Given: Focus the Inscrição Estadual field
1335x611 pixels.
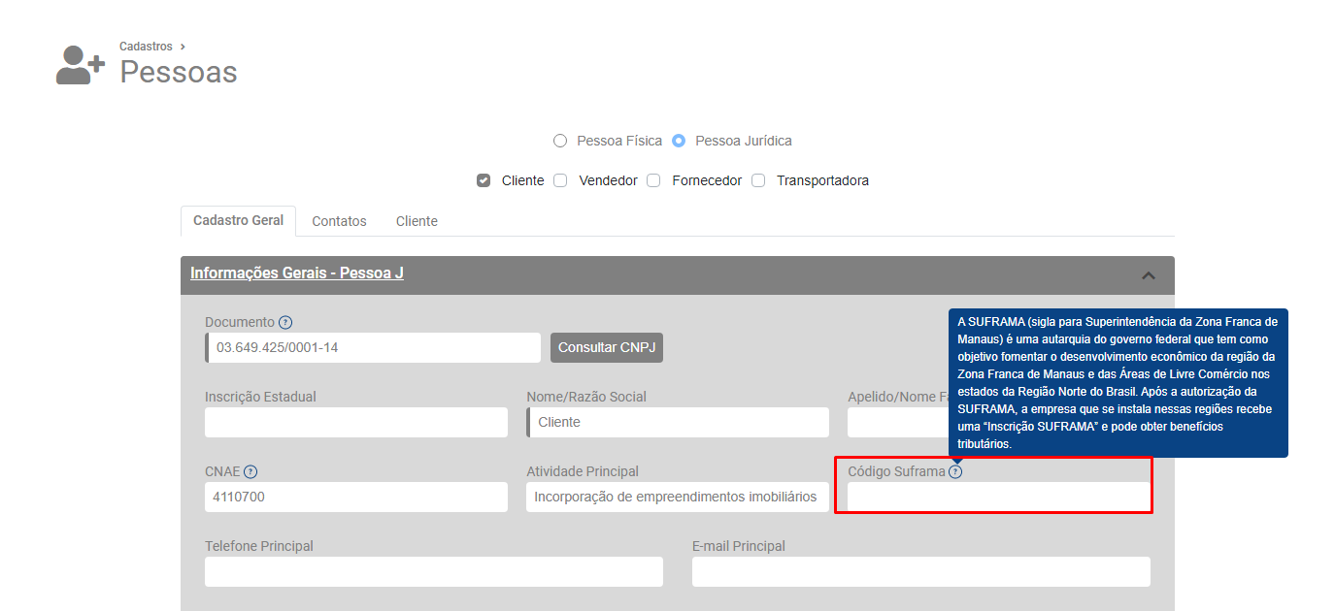Looking at the screenshot, I should 356,422.
